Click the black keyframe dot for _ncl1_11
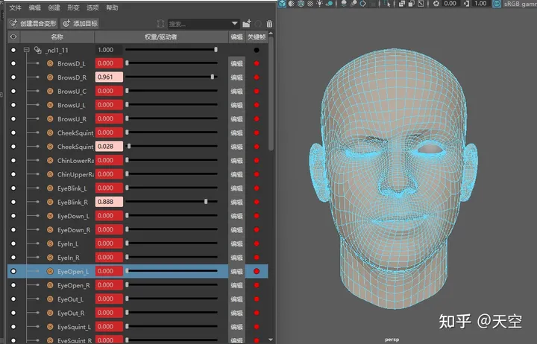 tap(257, 50)
